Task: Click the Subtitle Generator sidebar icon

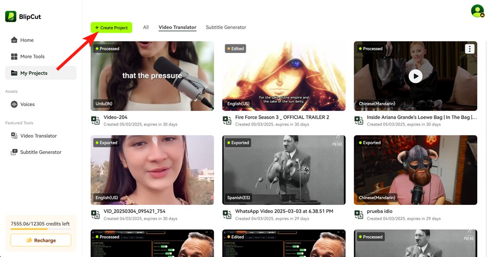Action: tap(14, 152)
